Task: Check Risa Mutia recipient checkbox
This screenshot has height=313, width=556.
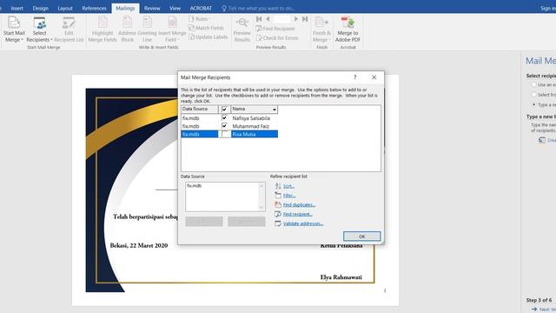Action: pyautogui.click(x=224, y=134)
